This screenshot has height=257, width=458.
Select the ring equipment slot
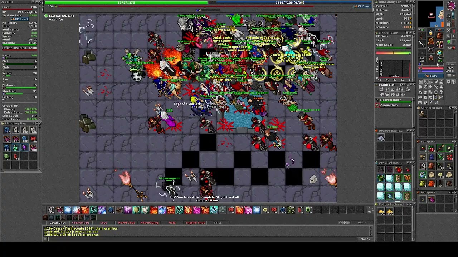click(x=422, y=53)
